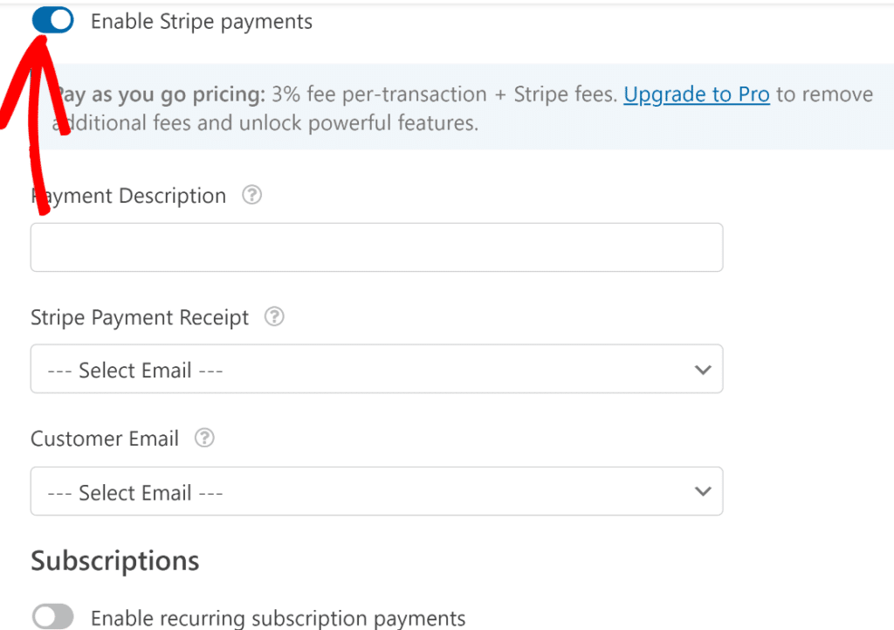
Task: Click the blue Stripe payments toggle switch
Action: pyautogui.click(x=52, y=19)
